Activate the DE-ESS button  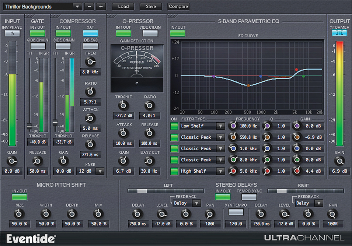(90, 46)
